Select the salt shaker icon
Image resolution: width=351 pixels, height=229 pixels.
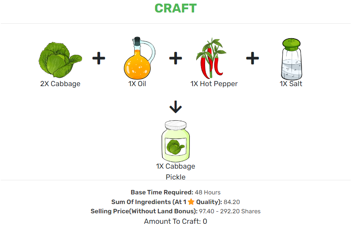pos(291,59)
